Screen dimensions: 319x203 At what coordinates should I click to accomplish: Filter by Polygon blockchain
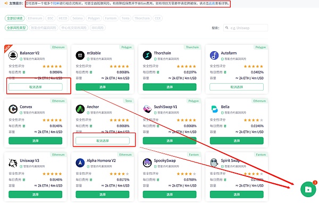click(x=94, y=18)
